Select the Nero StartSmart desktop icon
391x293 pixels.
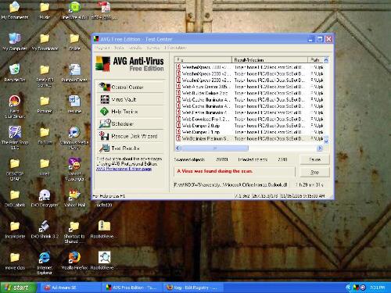(x=15, y=107)
